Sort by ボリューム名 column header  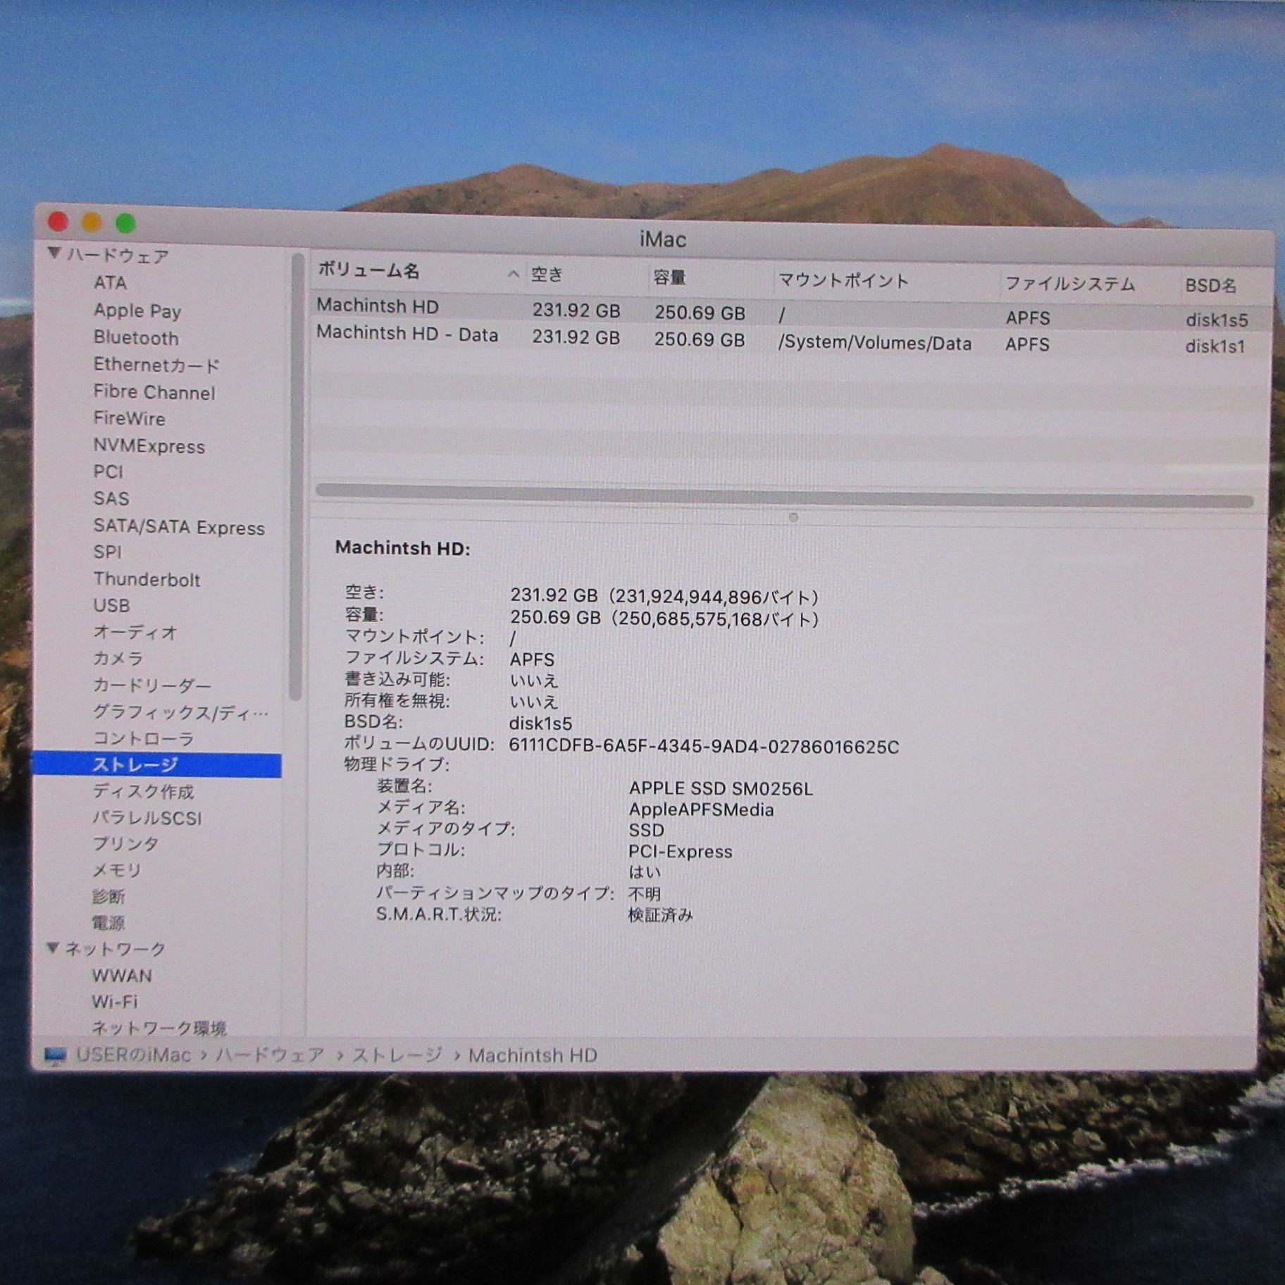(x=368, y=271)
